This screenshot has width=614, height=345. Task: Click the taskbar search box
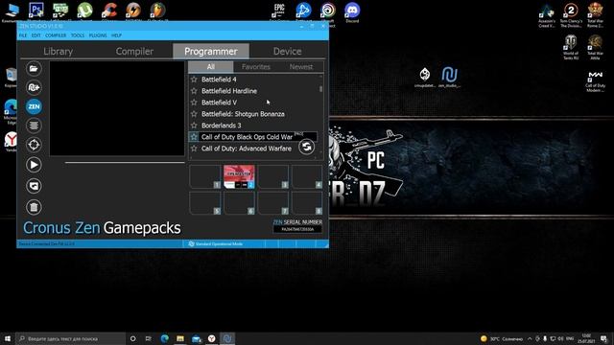click(71, 338)
